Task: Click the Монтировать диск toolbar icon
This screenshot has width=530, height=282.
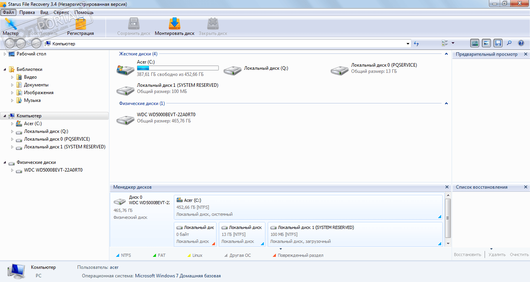Action: pyautogui.click(x=175, y=27)
